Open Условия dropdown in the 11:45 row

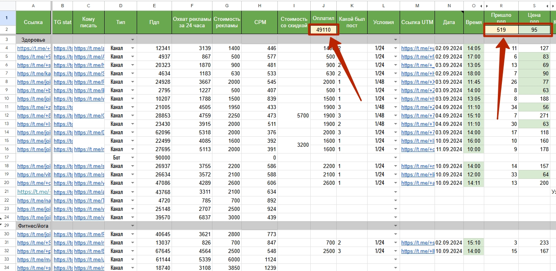pyautogui.click(x=396, y=82)
